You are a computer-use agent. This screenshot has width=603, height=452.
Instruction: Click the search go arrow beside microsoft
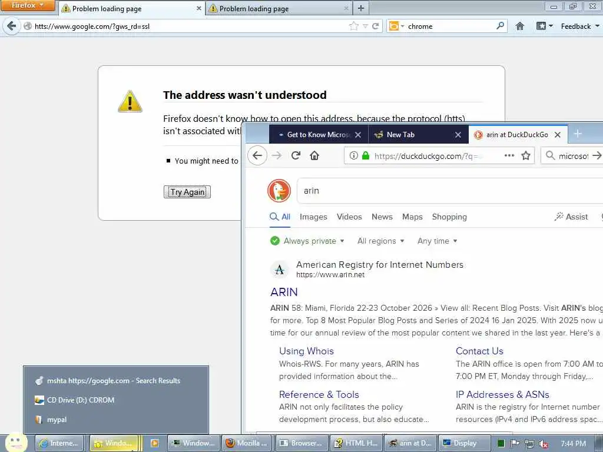(x=597, y=155)
